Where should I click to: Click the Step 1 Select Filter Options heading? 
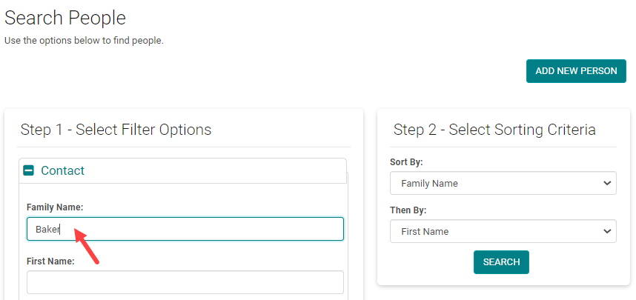116,130
